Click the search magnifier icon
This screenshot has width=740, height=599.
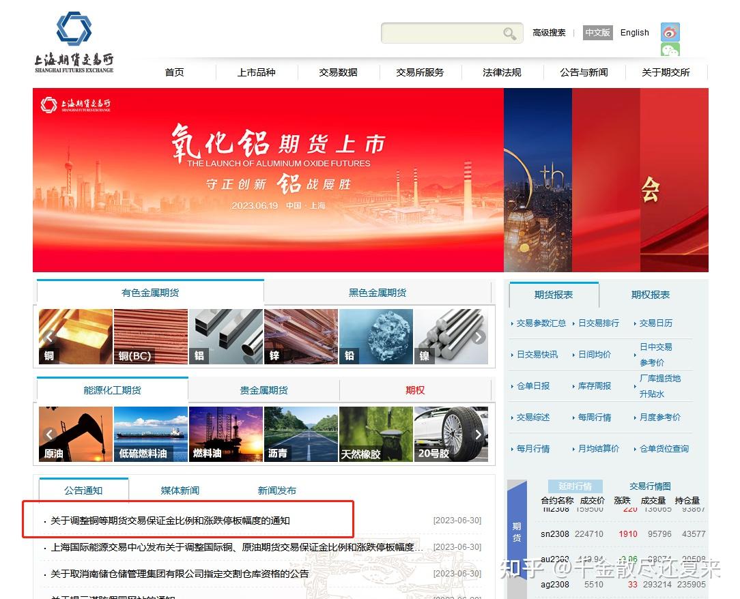tap(509, 33)
